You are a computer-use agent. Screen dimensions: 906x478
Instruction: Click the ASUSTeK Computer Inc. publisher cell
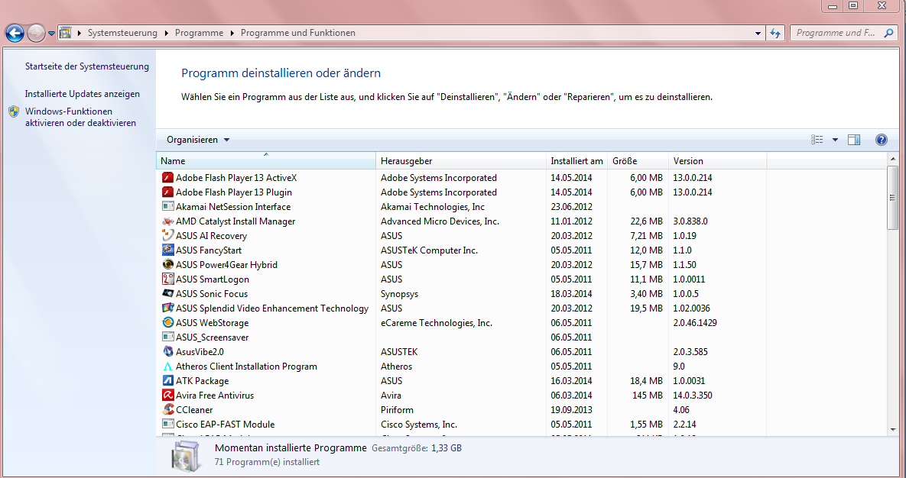pos(430,250)
